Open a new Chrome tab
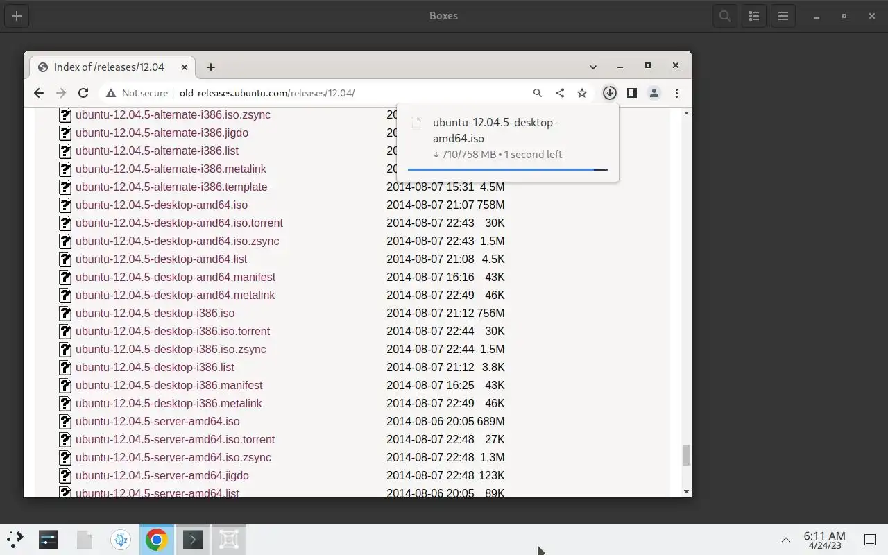888x555 pixels. point(211,67)
